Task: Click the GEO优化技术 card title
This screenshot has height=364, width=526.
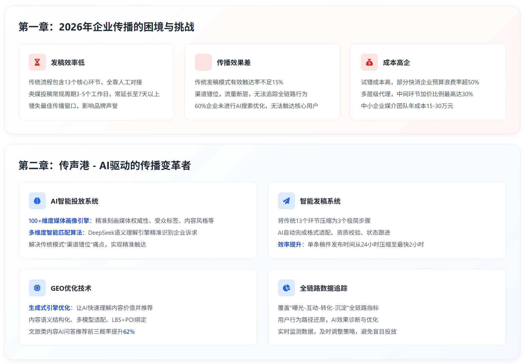Action: pos(71,288)
